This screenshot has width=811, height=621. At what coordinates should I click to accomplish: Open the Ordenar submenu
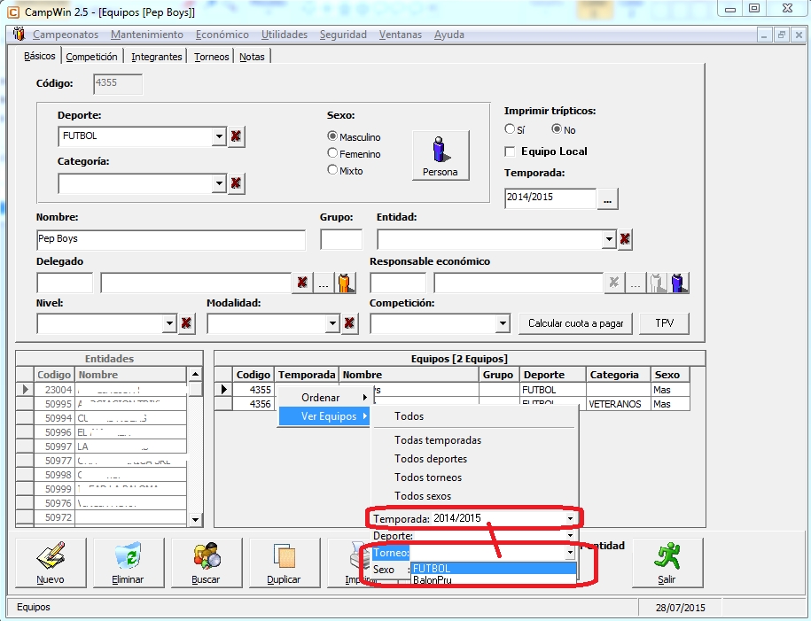pyautogui.click(x=324, y=398)
